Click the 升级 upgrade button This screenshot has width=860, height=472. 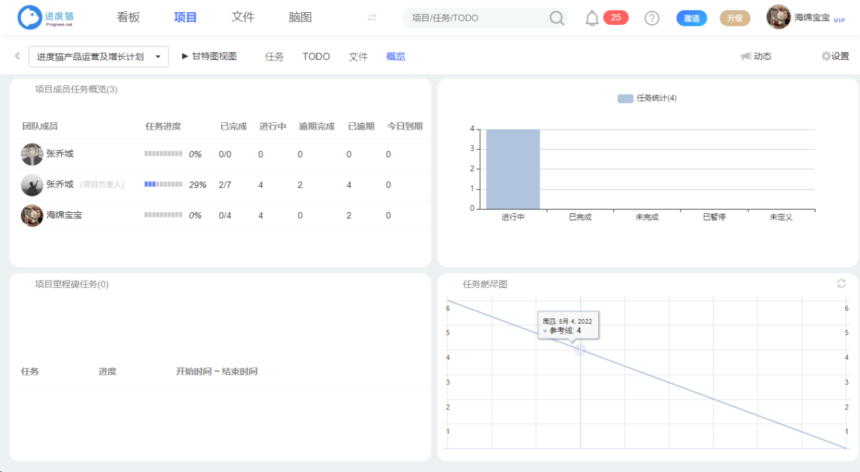[x=735, y=18]
